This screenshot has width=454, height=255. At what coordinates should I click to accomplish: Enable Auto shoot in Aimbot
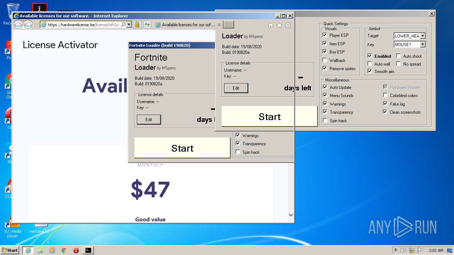point(398,56)
